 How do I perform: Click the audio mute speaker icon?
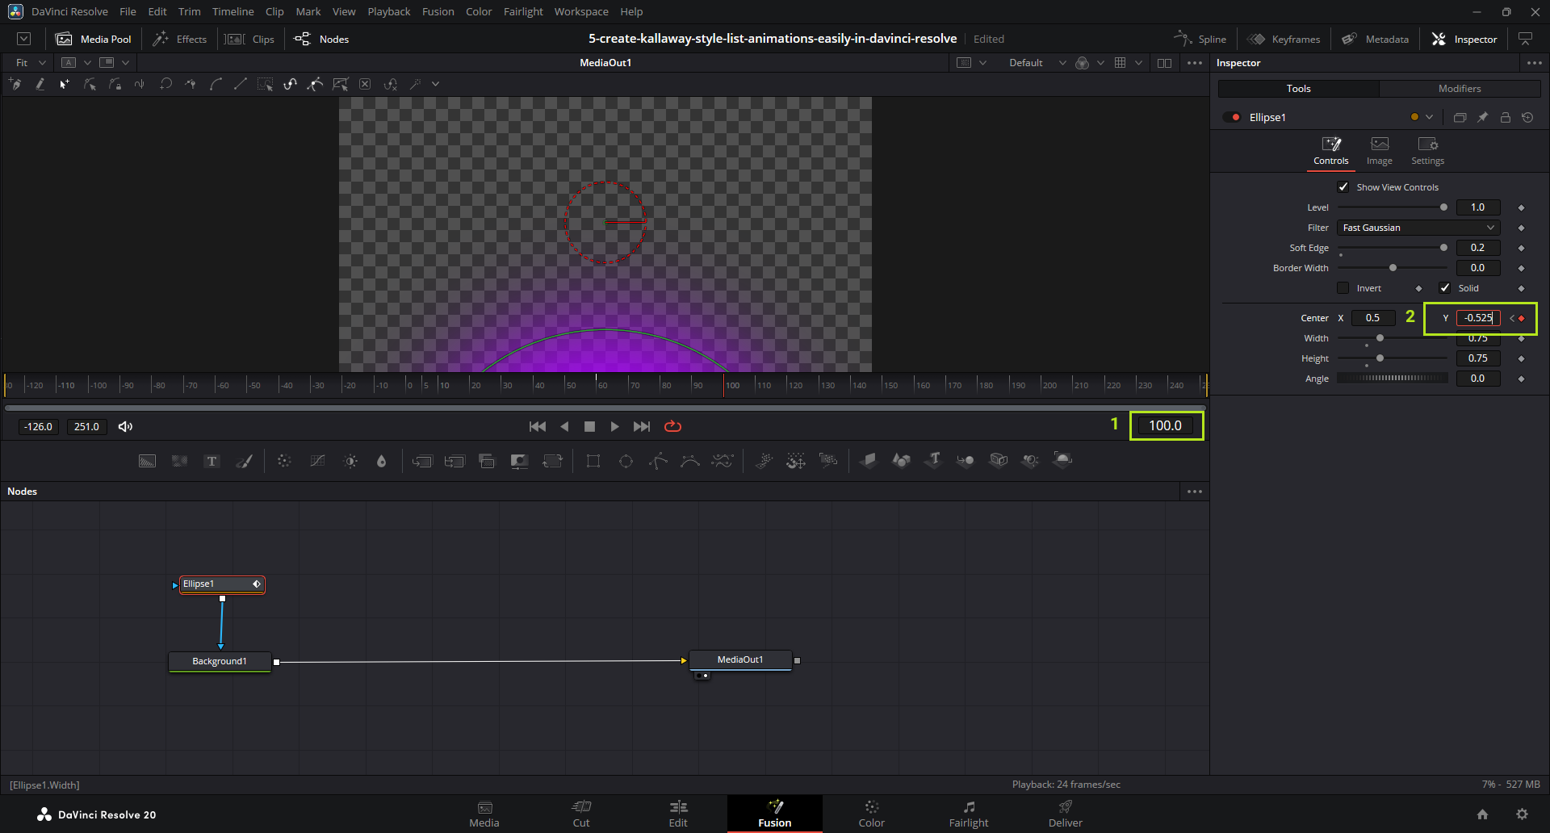pos(125,426)
